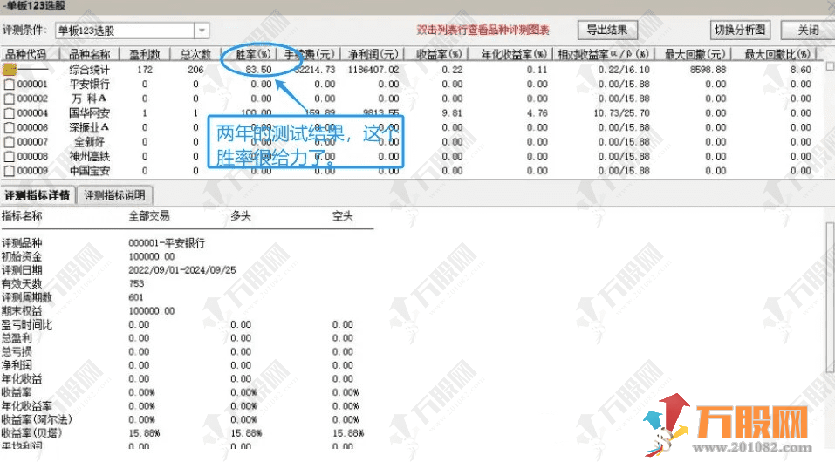835x462 pixels.
Task: Sort by 最大回撤比(%) column header
Action: pyautogui.click(x=777, y=54)
